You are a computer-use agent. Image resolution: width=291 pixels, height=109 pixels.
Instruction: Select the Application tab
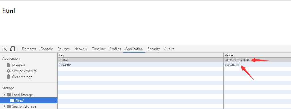point(134,49)
